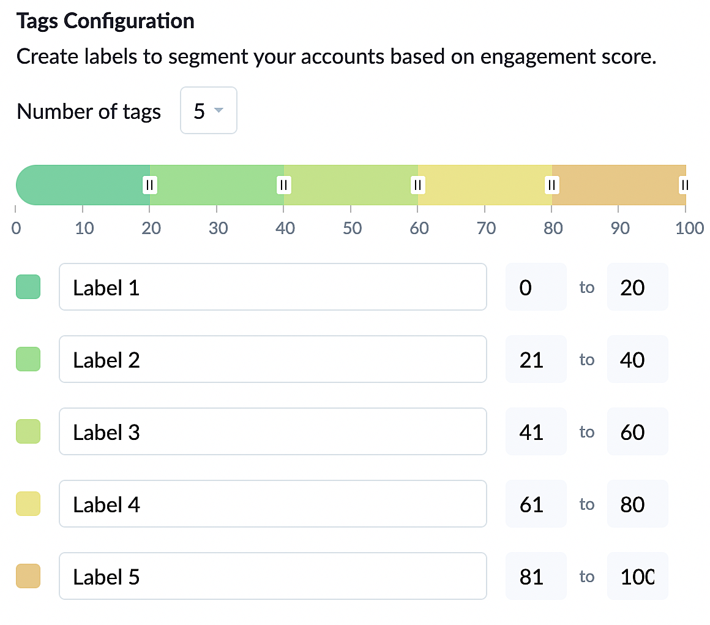Click the slider handle at 60

[x=417, y=184]
